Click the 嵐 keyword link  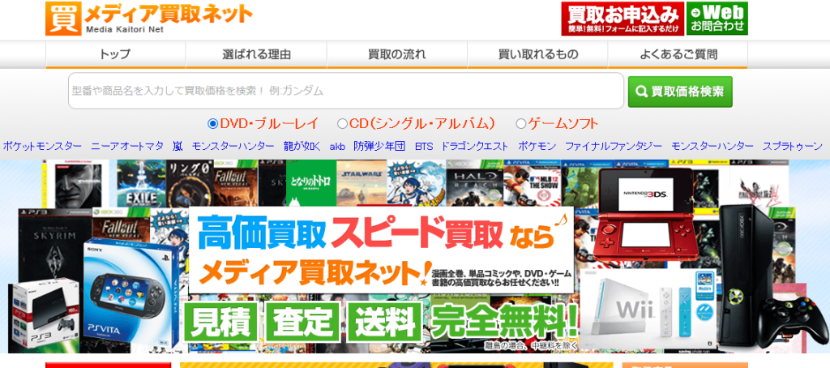(178, 146)
